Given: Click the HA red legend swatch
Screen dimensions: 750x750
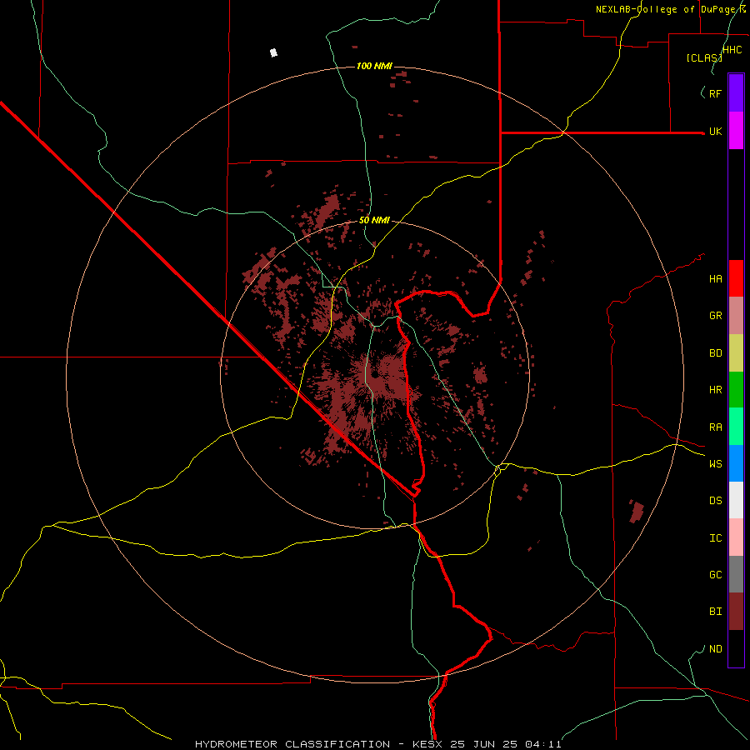Looking at the screenshot, I should tap(736, 278).
